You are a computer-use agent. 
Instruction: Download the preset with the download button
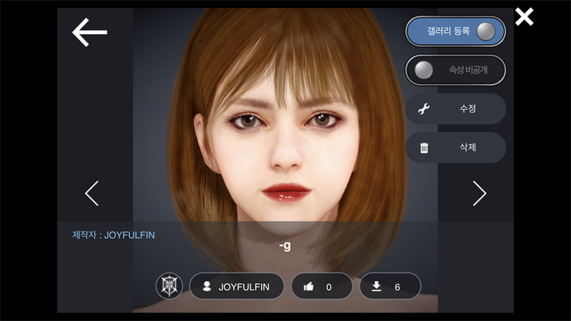(390, 287)
